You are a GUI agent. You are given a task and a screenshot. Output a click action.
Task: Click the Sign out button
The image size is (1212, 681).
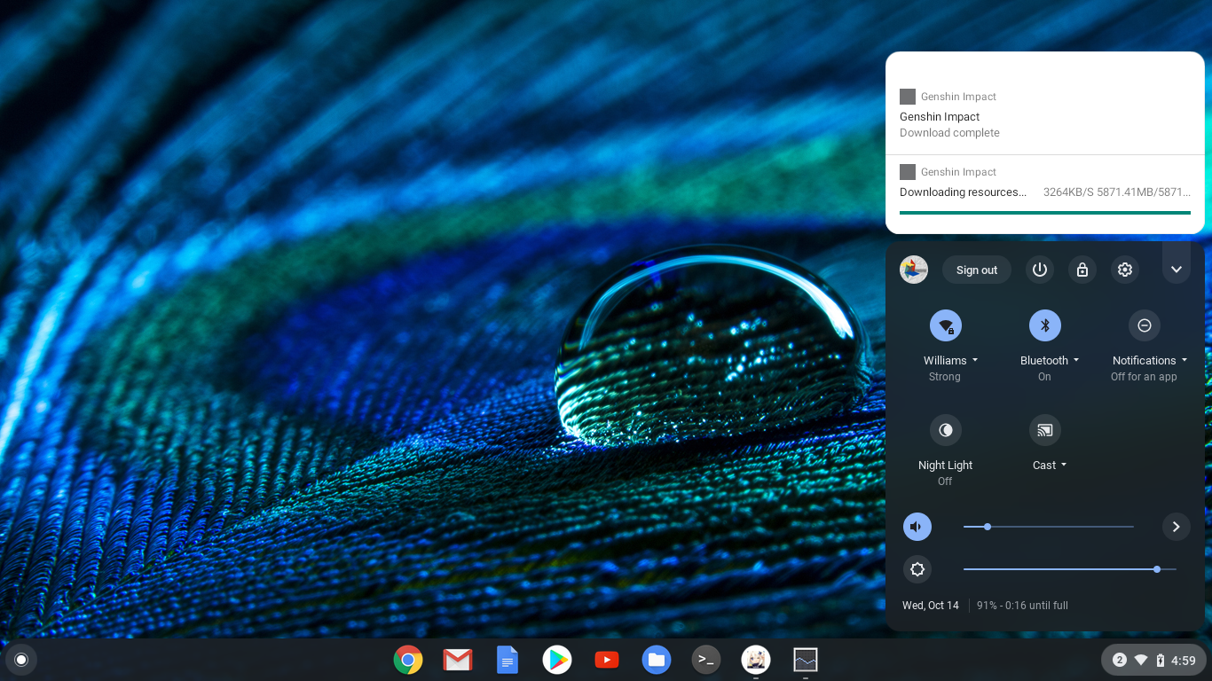977,270
